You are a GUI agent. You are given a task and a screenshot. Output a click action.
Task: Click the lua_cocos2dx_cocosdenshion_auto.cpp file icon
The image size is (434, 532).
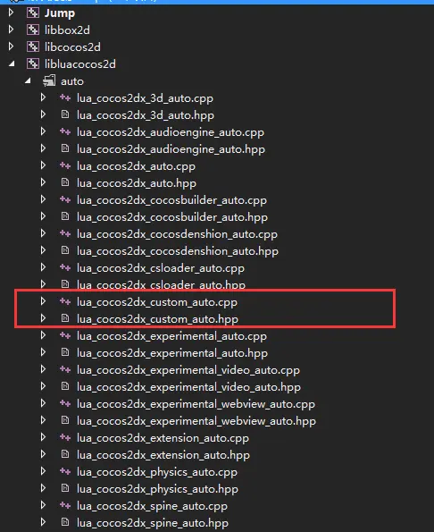tap(65, 233)
